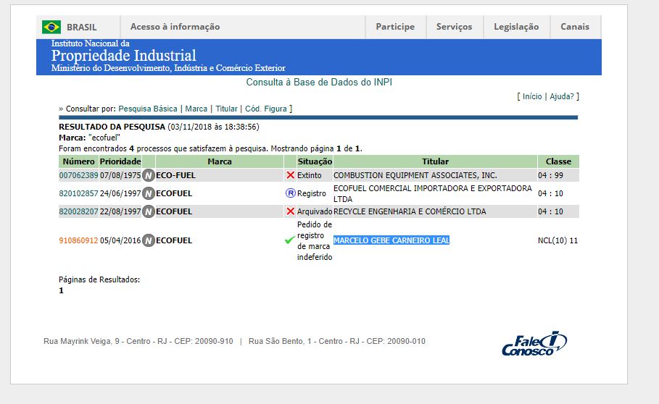Click the red X icon beside Extinto
659x404 pixels.
point(291,175)
